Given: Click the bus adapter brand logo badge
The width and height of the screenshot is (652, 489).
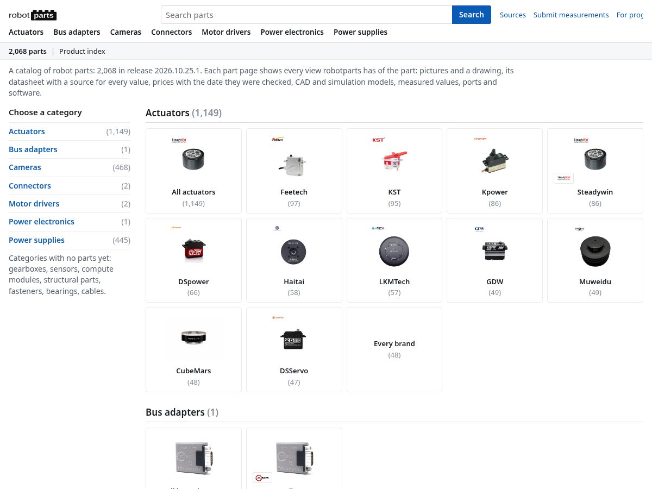Looking at the screenshot, I should coord(262,478).
